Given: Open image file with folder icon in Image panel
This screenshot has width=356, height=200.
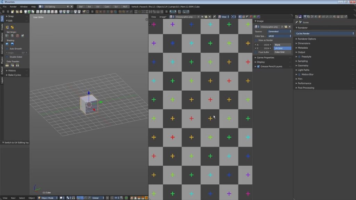Looking at the screenshot, I should tap(286, 27).
